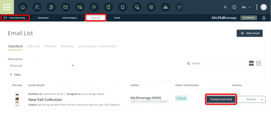Screen dimensions: 271x113
Task: Select the Email List tab
Action: 96,18
